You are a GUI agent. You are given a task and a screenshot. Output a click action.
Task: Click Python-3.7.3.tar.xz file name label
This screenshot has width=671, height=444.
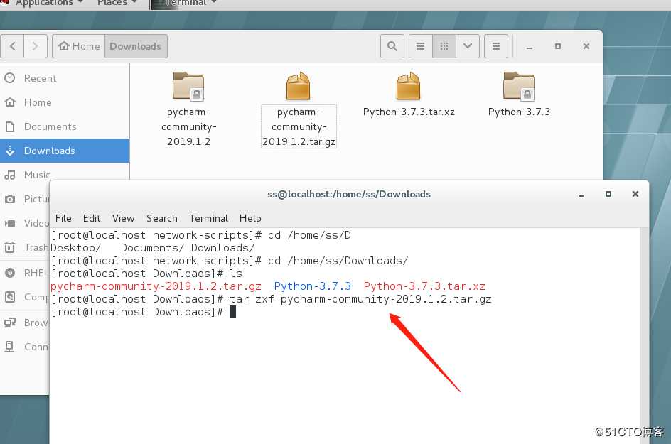click(x=409, y=112)
